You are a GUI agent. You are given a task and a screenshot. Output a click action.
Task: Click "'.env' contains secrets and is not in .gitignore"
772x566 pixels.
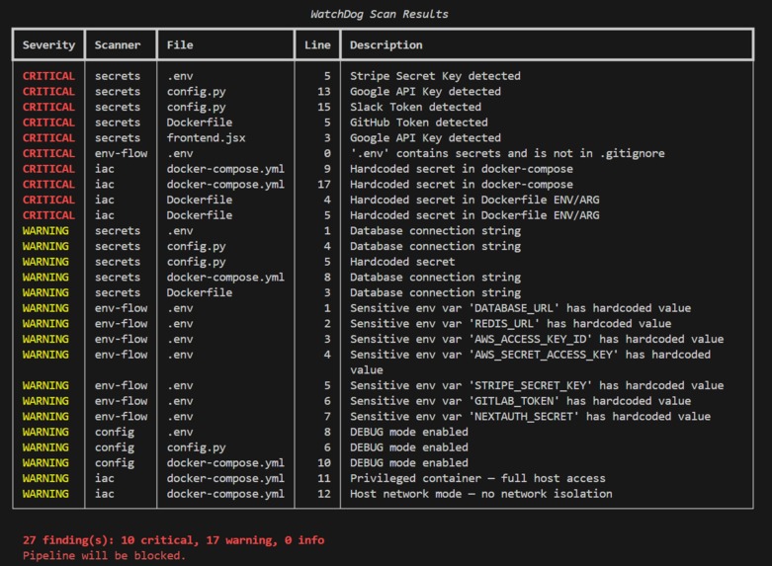tap(507, 153)
